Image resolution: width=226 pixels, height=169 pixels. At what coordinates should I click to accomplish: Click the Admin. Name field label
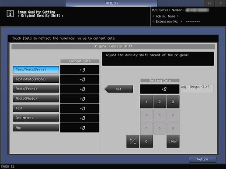(x=165, y=16)
